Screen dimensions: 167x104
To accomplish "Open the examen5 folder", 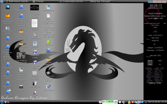I will pos(8,83).
